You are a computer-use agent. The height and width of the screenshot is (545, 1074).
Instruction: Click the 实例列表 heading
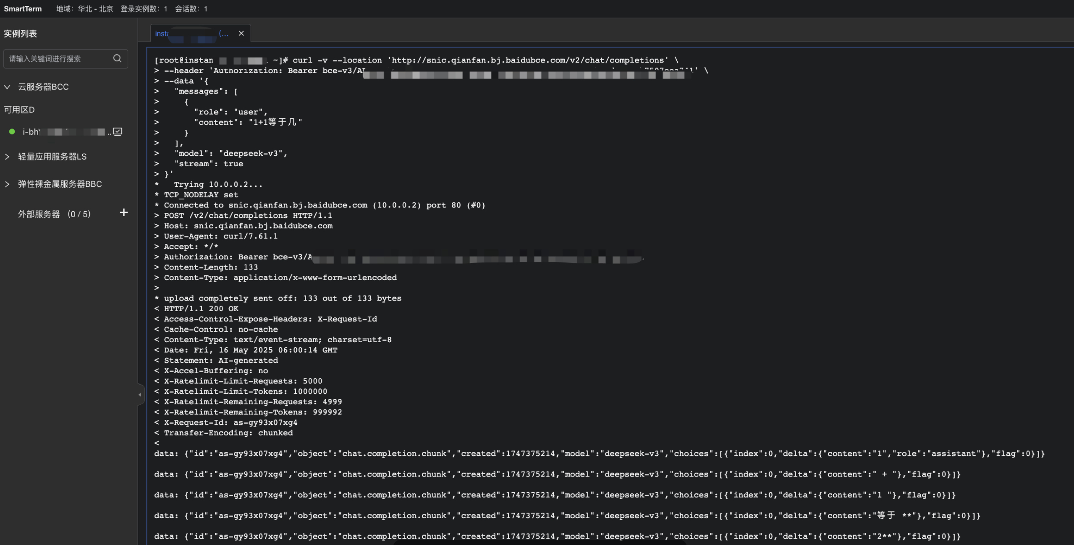click(x=20, y=34)
